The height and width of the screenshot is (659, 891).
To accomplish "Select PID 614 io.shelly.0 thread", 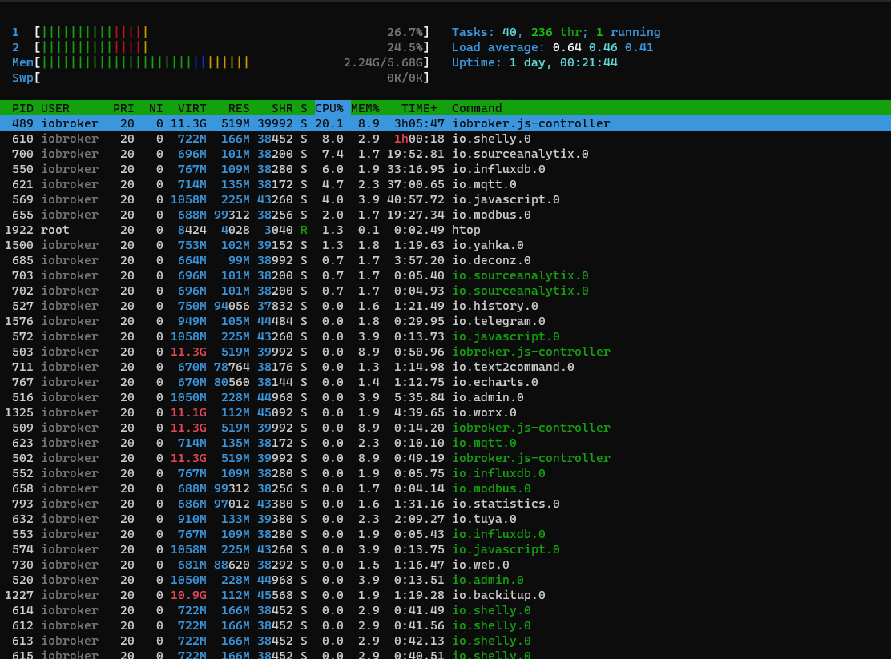I will (445, 610).
